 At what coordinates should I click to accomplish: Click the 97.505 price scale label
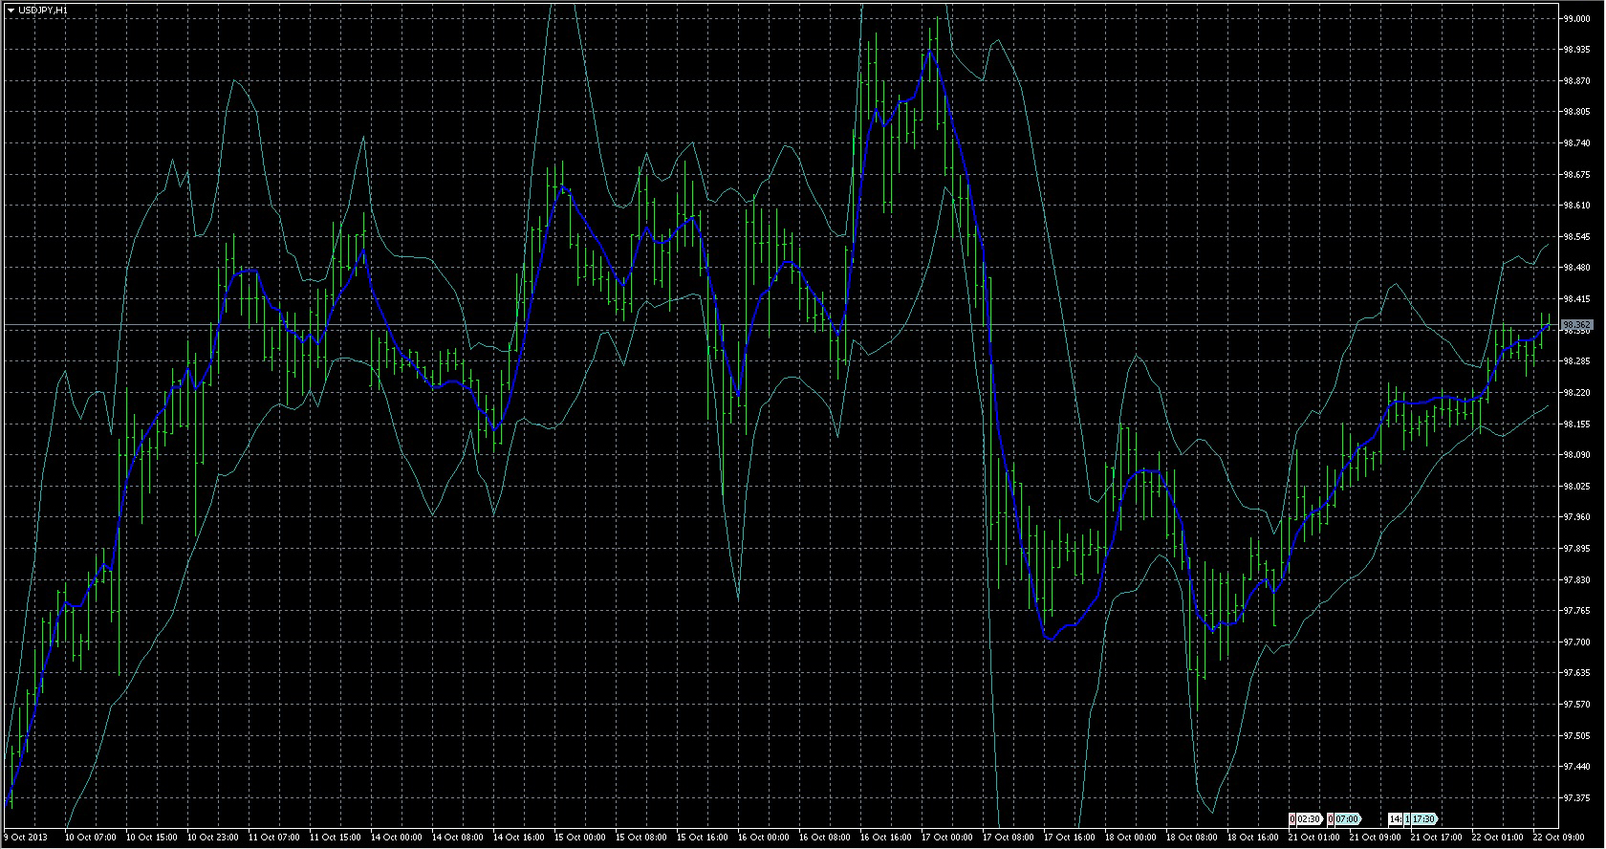(1576, 735)
